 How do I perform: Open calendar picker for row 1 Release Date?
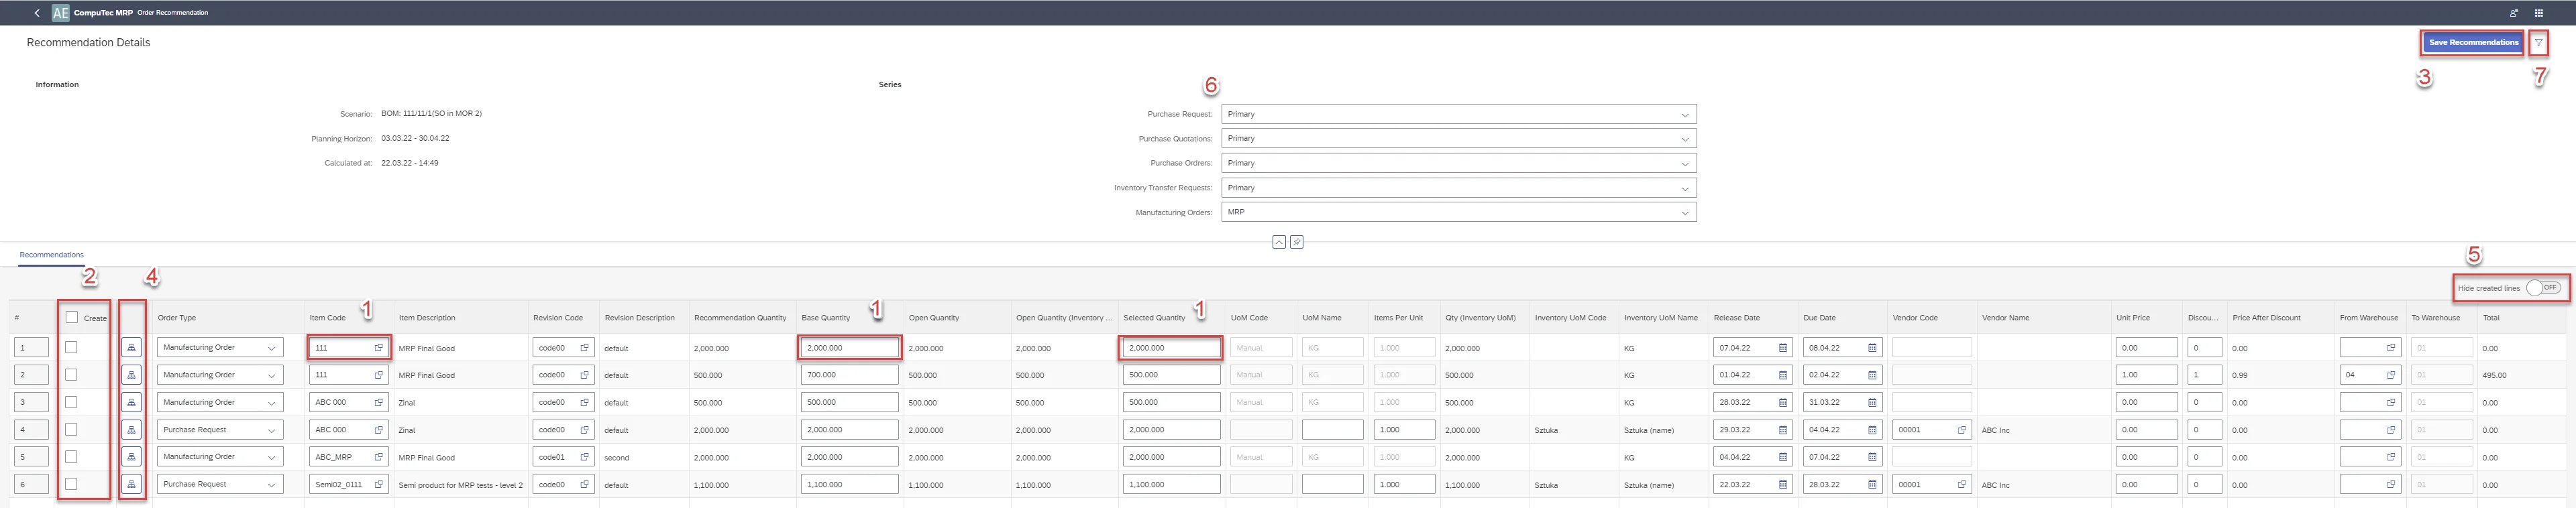[1782, 348]
